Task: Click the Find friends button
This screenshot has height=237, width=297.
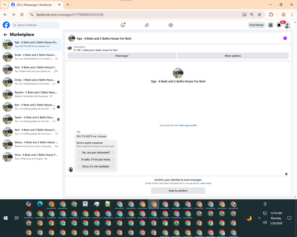Action: tap(257, 25)
